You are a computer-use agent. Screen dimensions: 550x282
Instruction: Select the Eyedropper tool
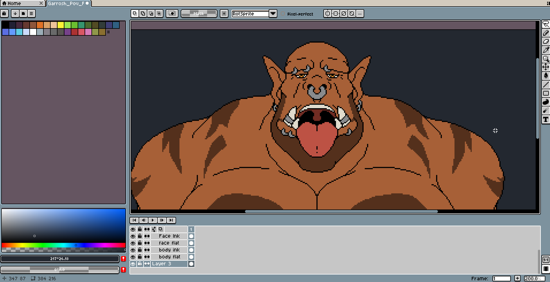click(x=546, y=50)
